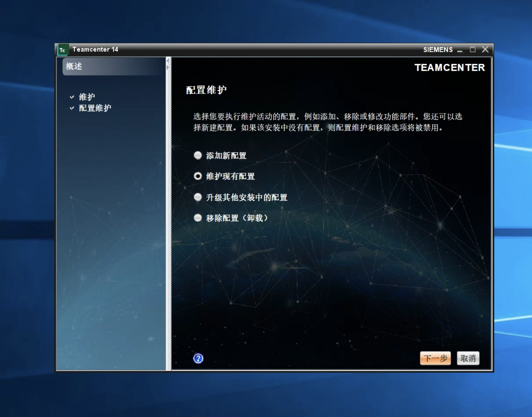Screen dimensions: 532x417
Task: Click the green Tc application icon
Action: pyautogui.click(x=62, y=50)
